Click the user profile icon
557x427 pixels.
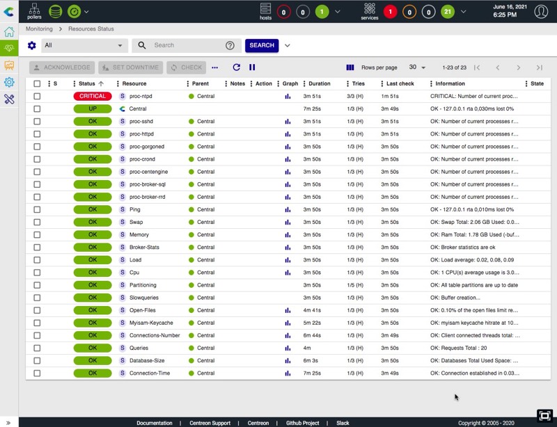tap(540, 11)
